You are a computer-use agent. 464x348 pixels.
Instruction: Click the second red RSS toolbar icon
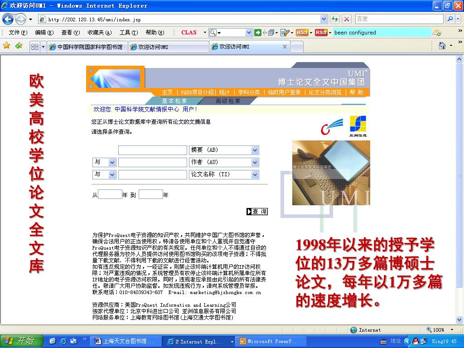point(321,33)
